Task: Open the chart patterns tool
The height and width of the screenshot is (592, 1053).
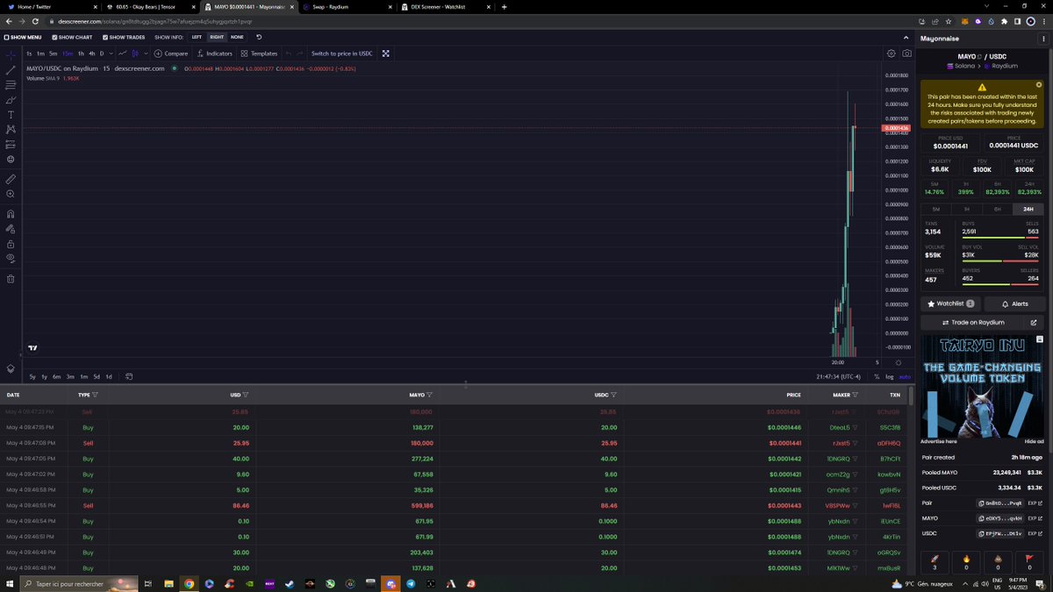Action: [11, 130]
